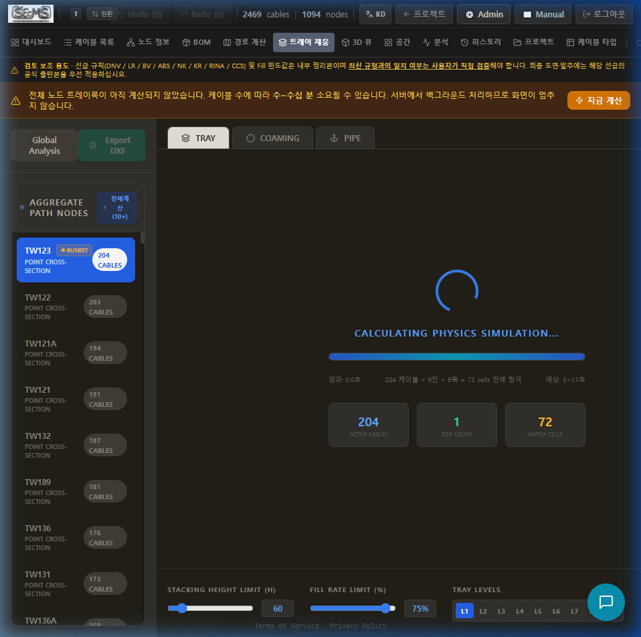
Task: Open the 히스토리 history tab
Action: pyautogui.click(x=480, y=42)
